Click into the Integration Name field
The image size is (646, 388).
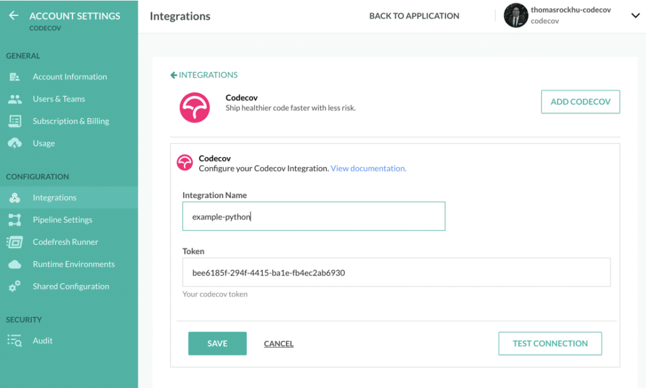[x=314, y=216]
